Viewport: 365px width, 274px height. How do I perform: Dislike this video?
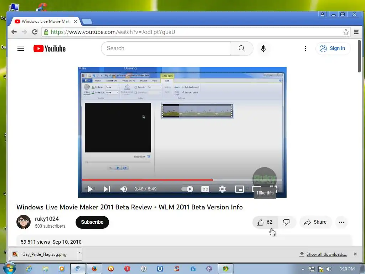[287, 222]
